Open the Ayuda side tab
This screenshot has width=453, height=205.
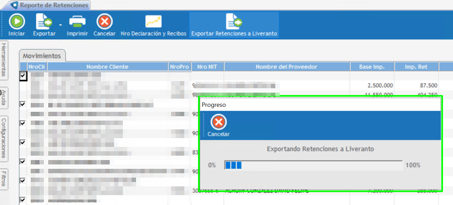tap(4, 98)
